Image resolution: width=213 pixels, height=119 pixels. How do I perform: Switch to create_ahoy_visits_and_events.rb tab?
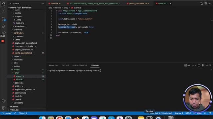click(x=94, y=4)
